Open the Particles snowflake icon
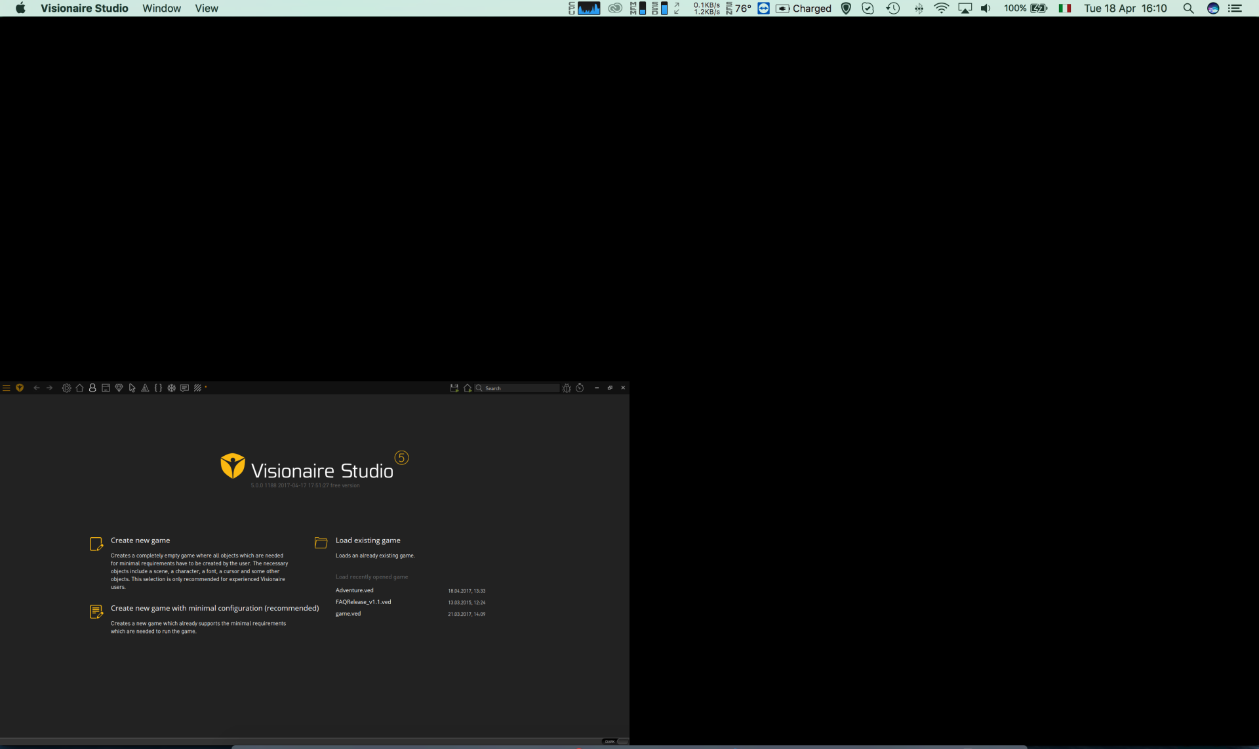 click(x=171, y=388)
